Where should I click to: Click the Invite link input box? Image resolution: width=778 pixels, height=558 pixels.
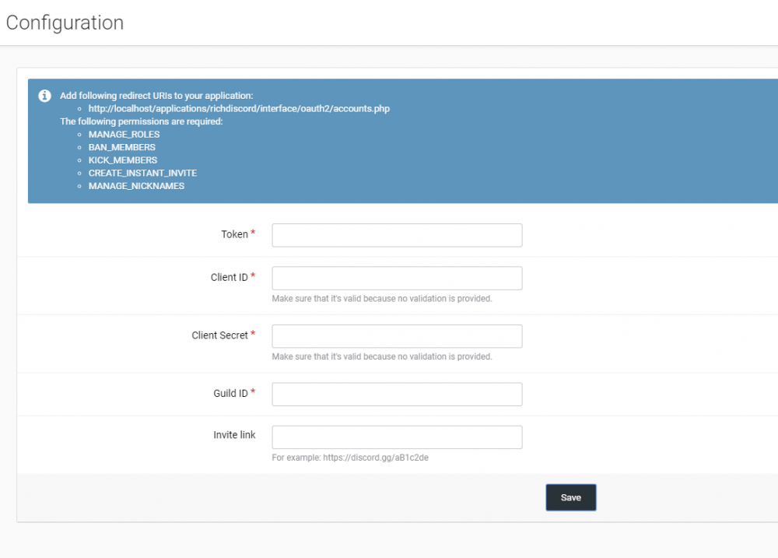397,437
